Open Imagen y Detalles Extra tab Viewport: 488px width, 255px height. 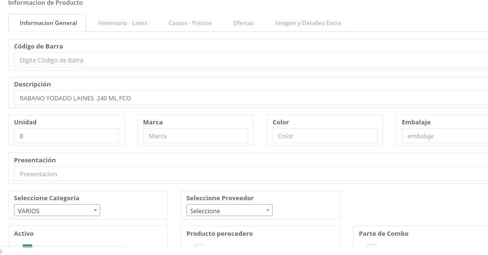[308, 23]
